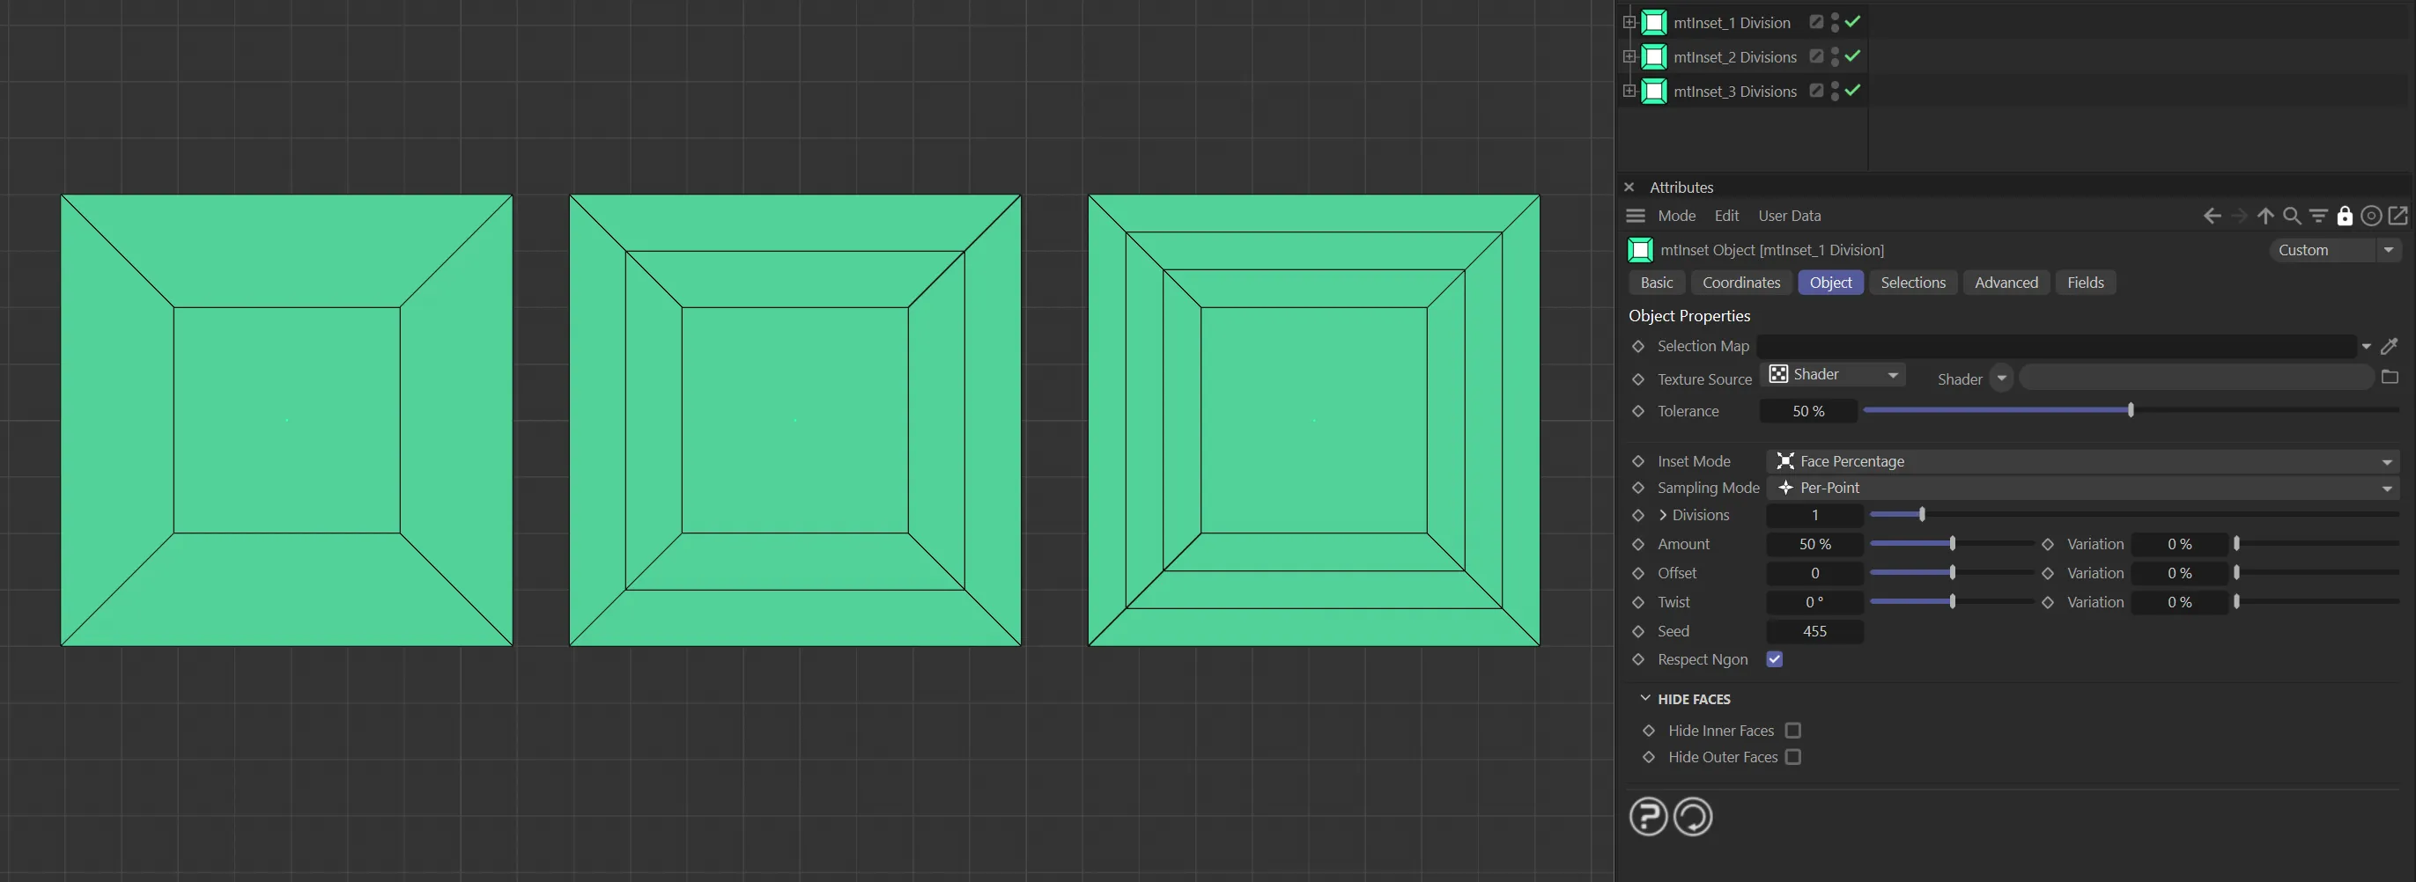Click the lock icon in Attributes toolbar

[x=2345, y=217]
